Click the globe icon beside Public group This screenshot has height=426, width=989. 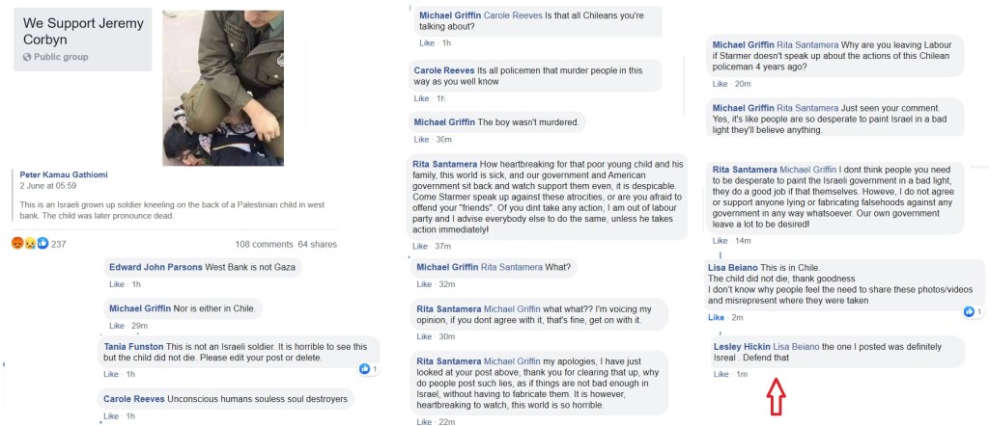coord(28,57)
